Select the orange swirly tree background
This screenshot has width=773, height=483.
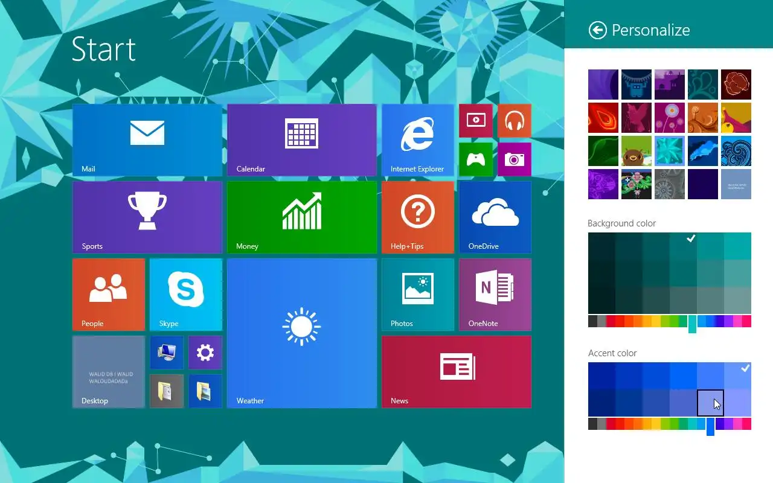[703, 118]
